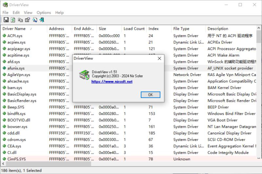Screen dimensions: 262x174
Task: Click the green icon beside BasicDisplay.sys
Action: [4, 94]
